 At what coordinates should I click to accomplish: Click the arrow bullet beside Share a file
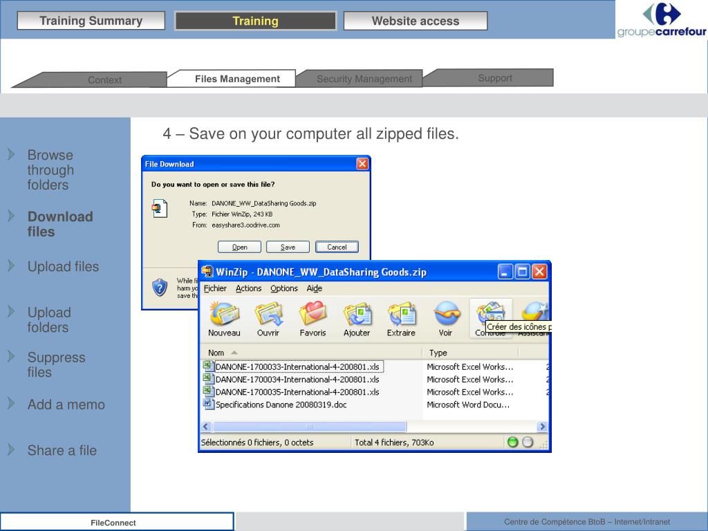coord(11,449)
